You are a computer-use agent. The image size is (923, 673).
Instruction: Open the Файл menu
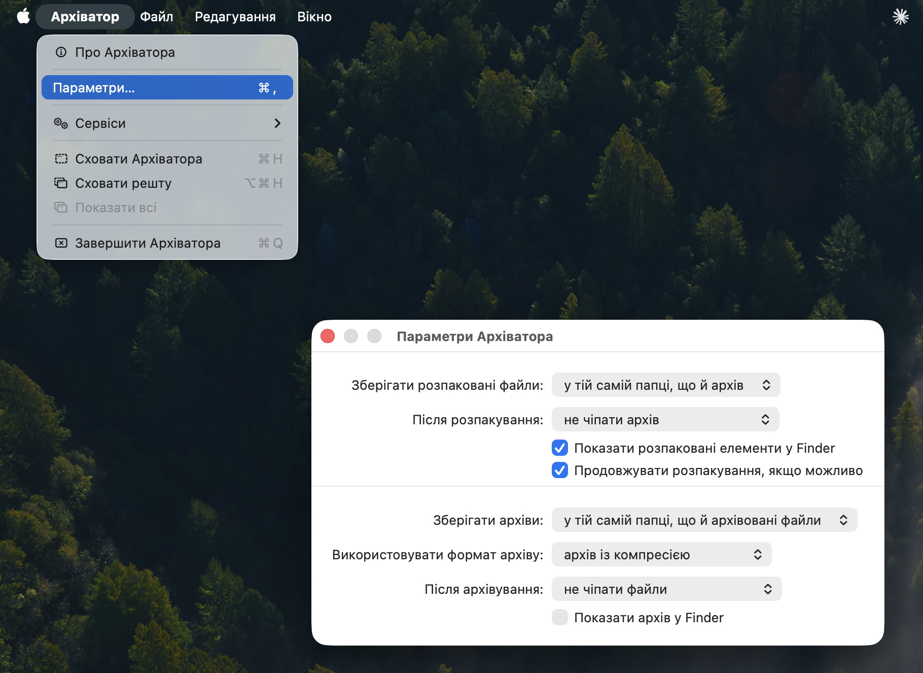click(156, 17)
